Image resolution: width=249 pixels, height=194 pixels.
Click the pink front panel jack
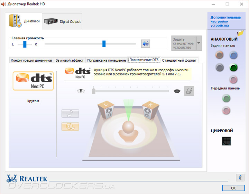click(x=226, y=111)
